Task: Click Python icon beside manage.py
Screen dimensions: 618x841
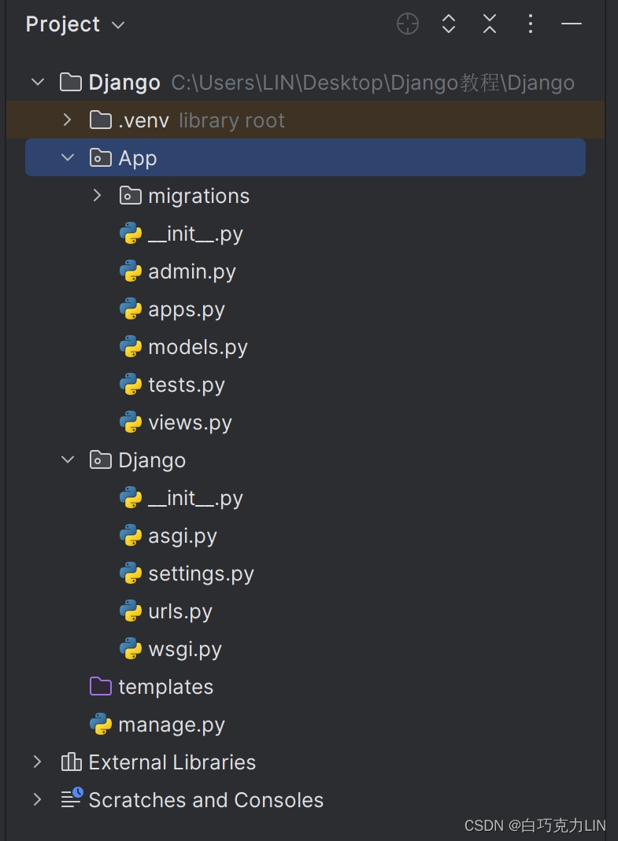Action: click(101, 724)
